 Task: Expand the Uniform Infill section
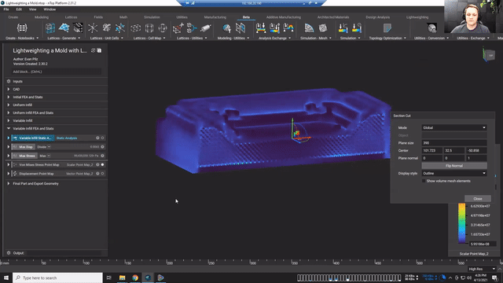point(9,105)
